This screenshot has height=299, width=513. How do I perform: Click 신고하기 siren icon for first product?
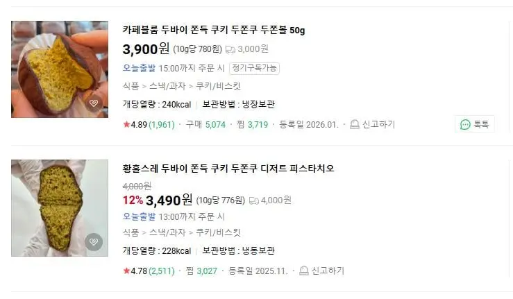click(354, 124)
